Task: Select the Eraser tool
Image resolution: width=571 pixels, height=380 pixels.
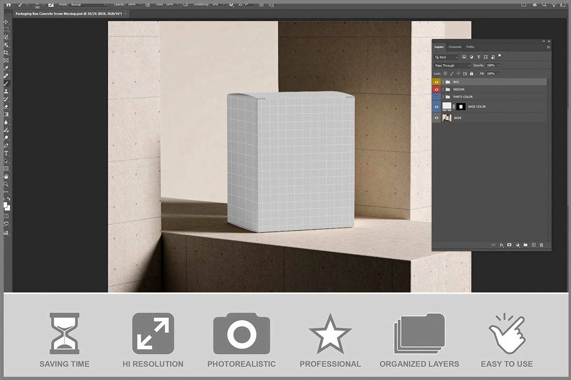Action: click(x=6, y=107)
